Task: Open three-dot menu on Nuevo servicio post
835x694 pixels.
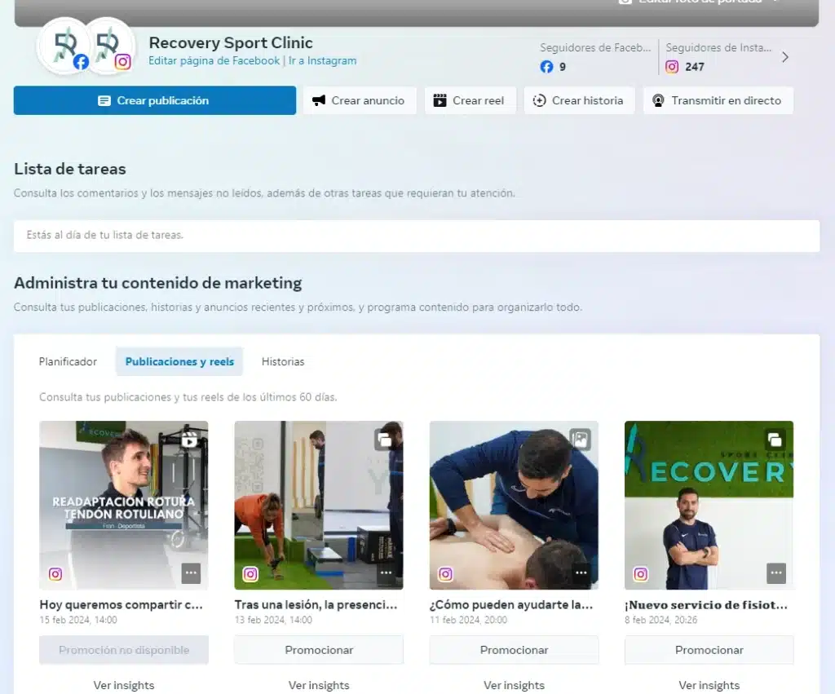Action: click(x=775, y=573)
